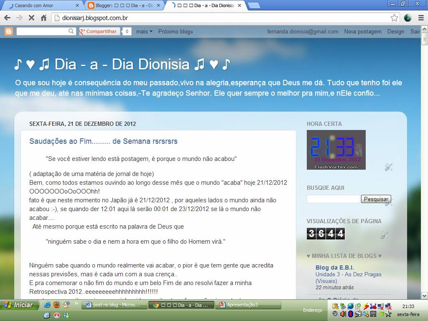Open a new tab with the new-tab button

pos(254,5)
